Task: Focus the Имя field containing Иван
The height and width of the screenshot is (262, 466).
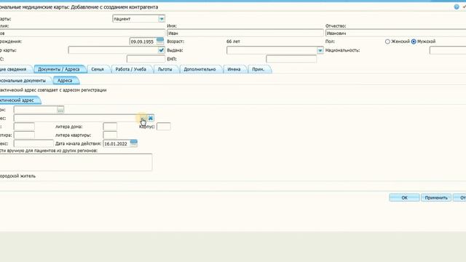Action: click(245, 33)
